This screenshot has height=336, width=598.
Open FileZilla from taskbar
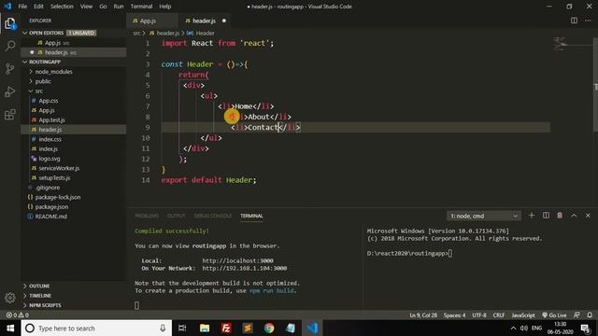click(226, 328)
